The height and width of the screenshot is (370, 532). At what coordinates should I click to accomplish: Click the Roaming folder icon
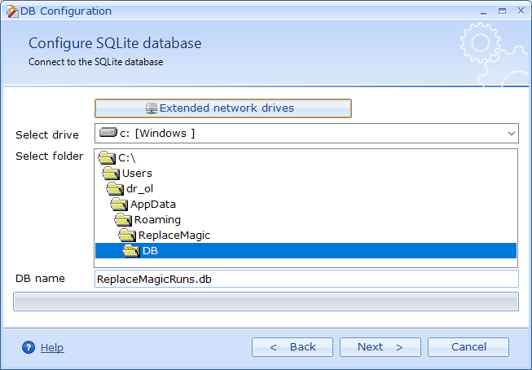coord(123,219)
